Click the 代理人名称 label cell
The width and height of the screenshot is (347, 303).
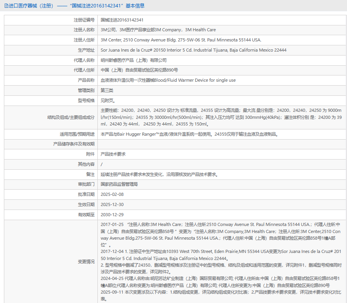point(51,60)
